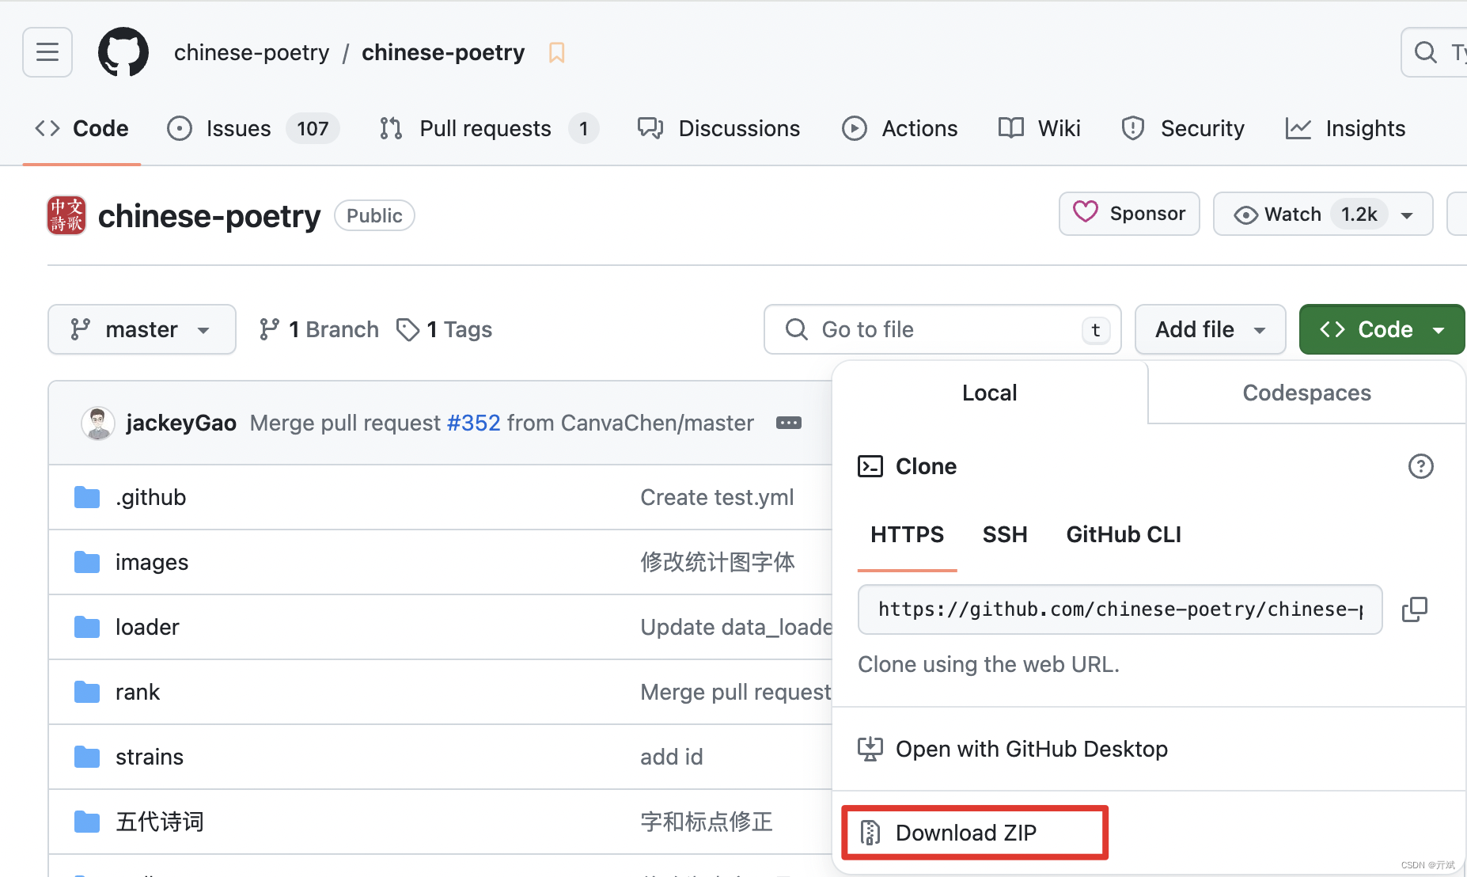Image resolution: width=1467 pixels, height=877 pixels.
Task: Click jackeyGao's avatar image
Action: click(98, 423)
